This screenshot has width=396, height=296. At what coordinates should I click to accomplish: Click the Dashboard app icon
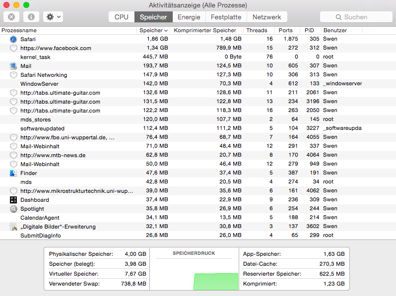[x=13, y=200]
